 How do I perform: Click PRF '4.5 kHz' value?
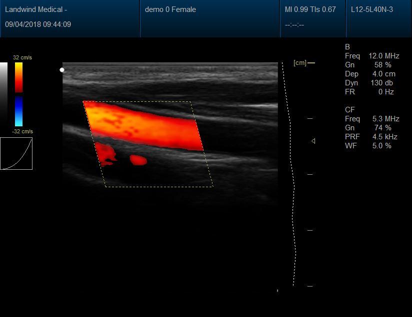point(384,137)
